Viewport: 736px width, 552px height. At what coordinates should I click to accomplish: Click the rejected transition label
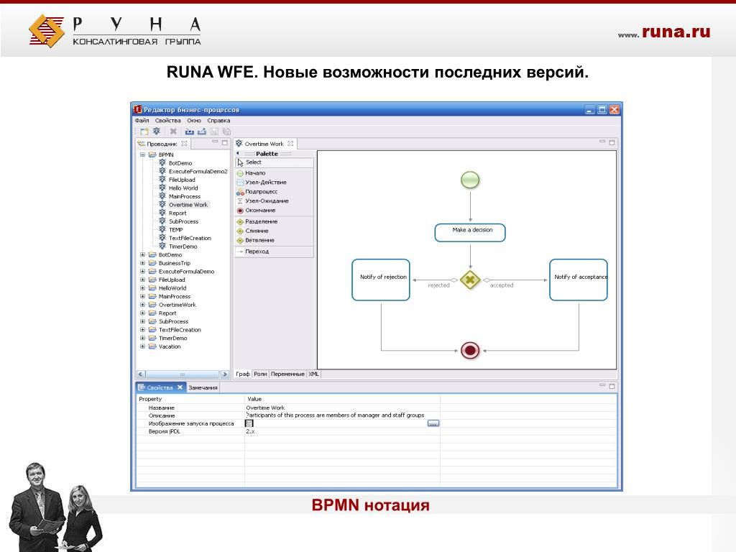[x=438, y=285]
